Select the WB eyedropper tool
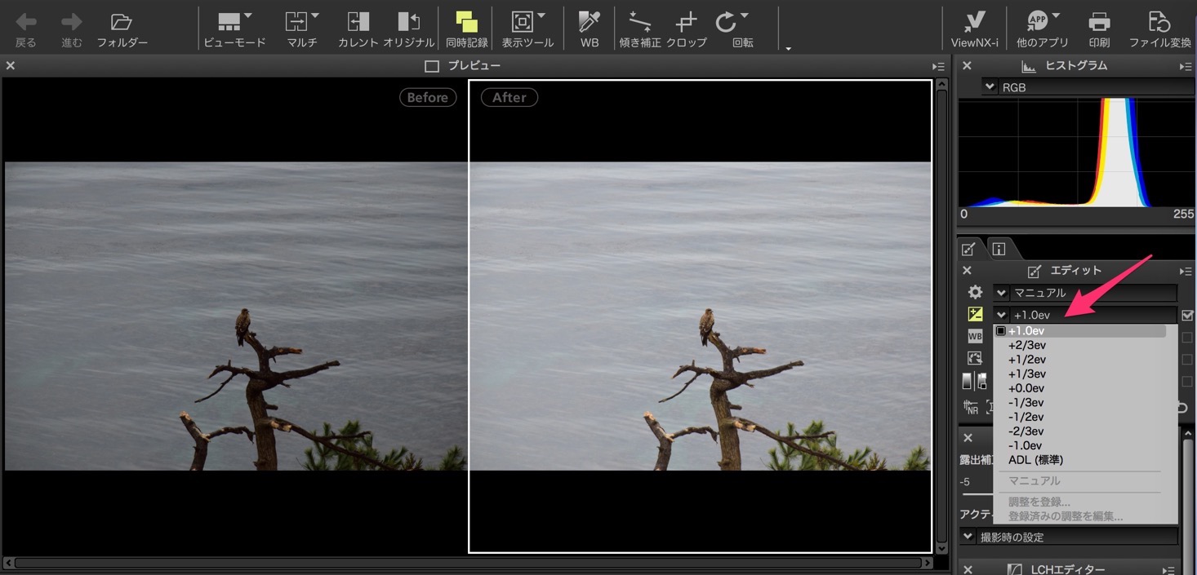 click(589, 29)
